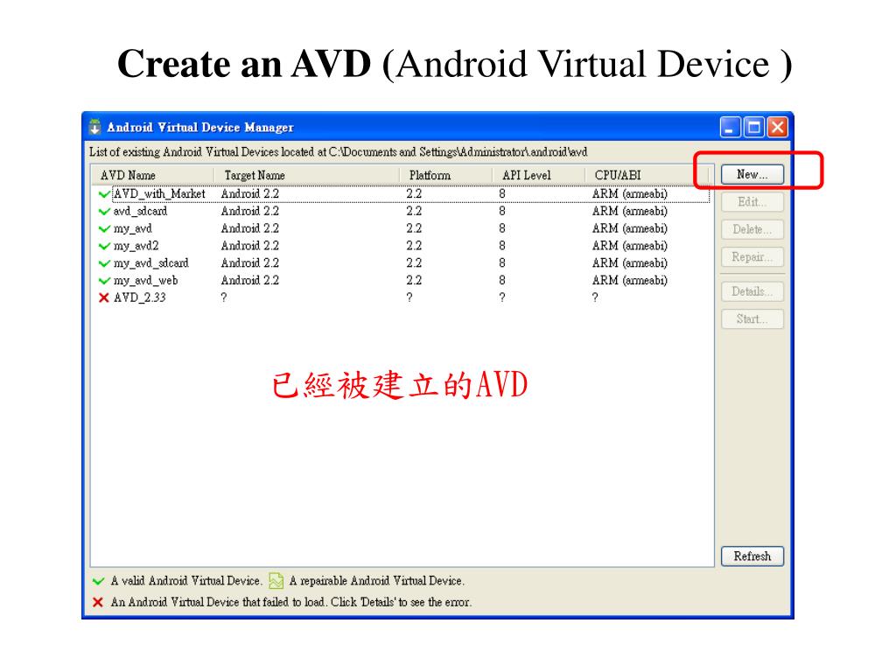
Task: Sort by AVD Name column header
Action: click(152, 175)
